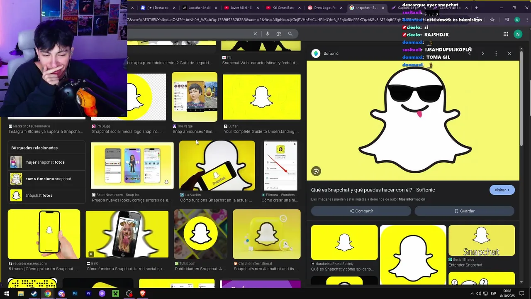Image resolution: width=531 pixels, height=299 pixels.
Task: Open Marketing4eCommerce Instagram Stories result
Action: coord(46,129)
